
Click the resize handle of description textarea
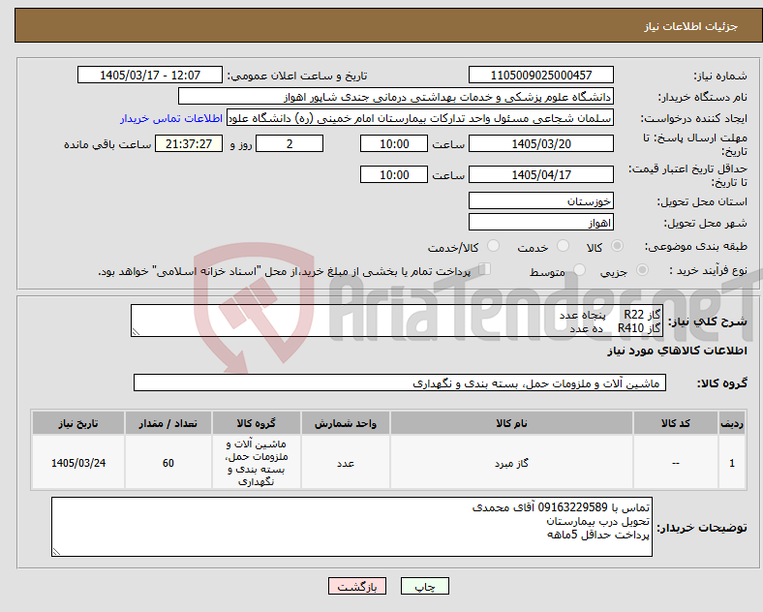[x=136, y=332]
